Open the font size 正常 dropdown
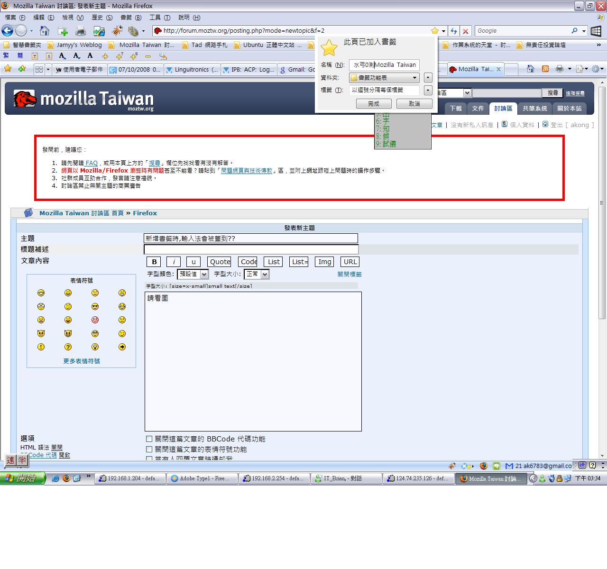The height and width of the screenshot is (569, 607). [257, 274]
